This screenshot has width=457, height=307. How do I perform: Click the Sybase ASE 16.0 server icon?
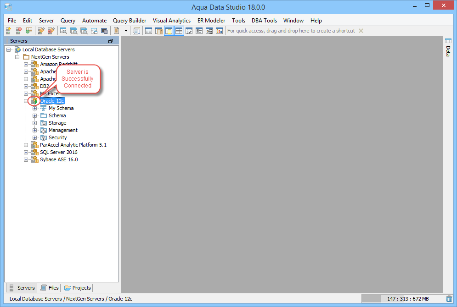35,159
